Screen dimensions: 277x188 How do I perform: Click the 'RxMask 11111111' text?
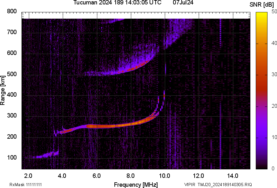point(26,185)
